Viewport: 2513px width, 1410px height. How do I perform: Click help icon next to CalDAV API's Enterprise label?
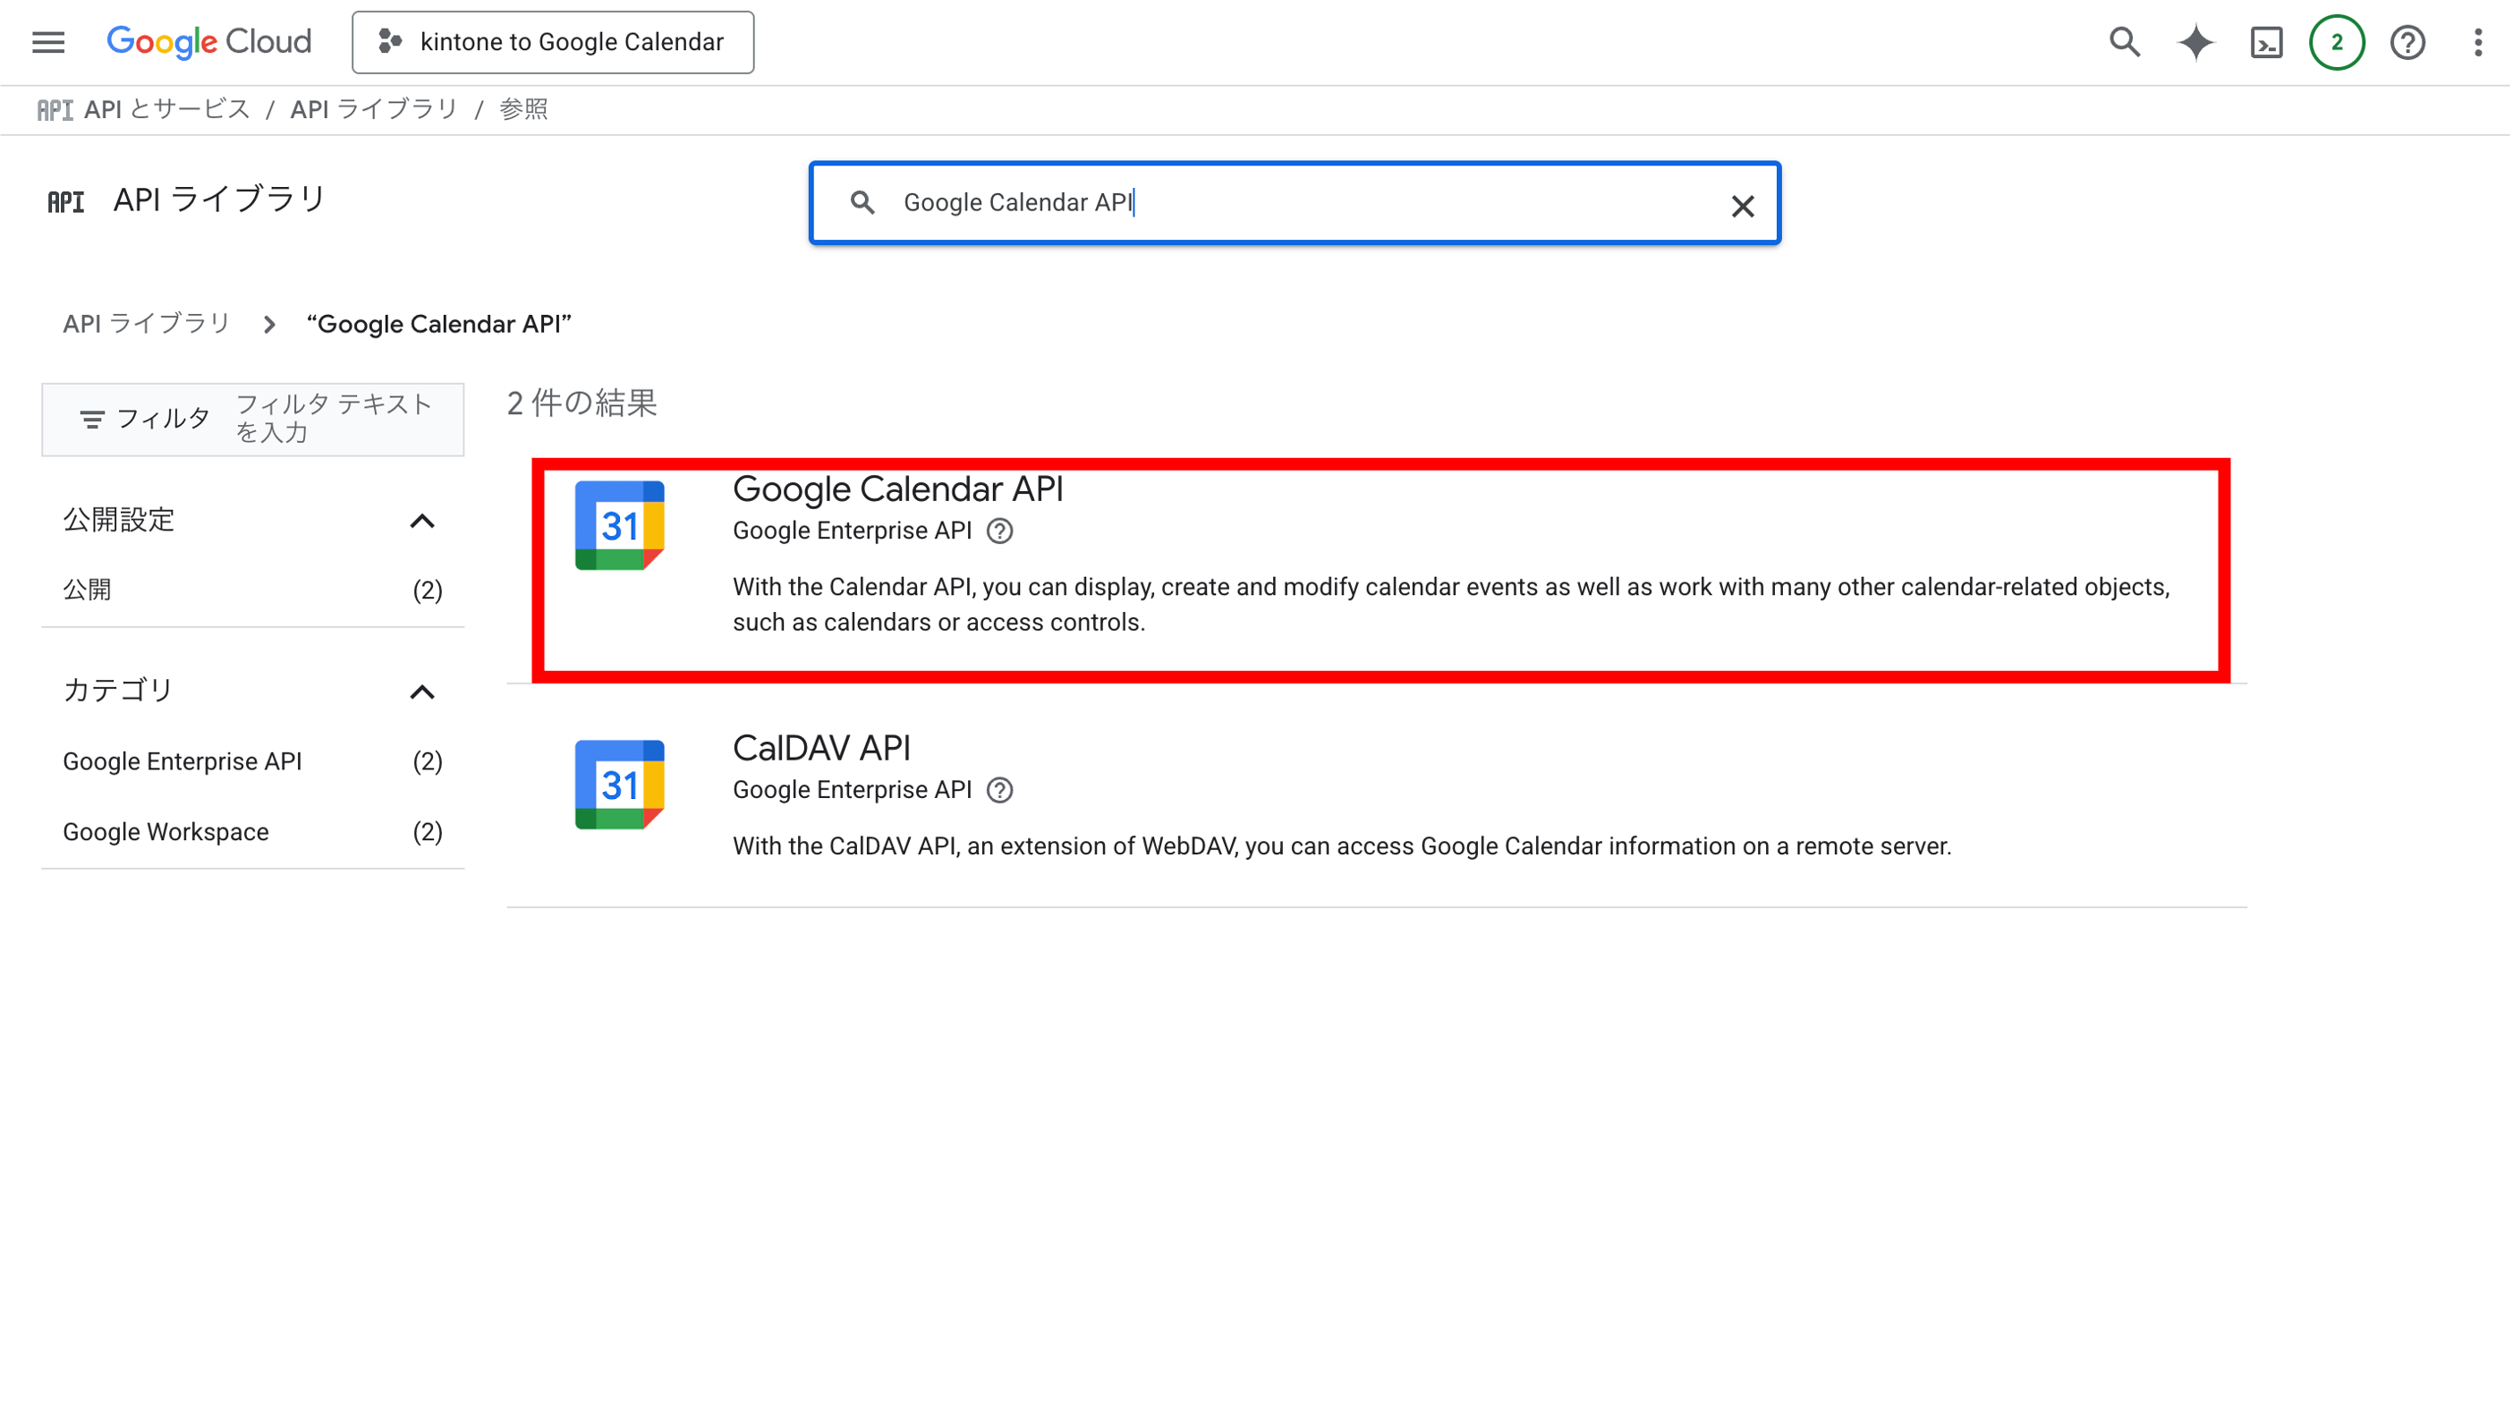click(x=1000, y=790)
